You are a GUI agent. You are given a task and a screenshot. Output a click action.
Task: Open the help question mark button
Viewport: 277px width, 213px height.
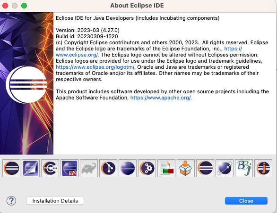pos(11,201)
